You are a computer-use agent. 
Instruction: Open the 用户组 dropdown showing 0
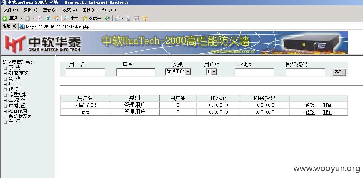pos(212,72)
